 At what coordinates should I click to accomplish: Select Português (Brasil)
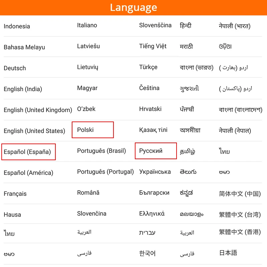101,151
